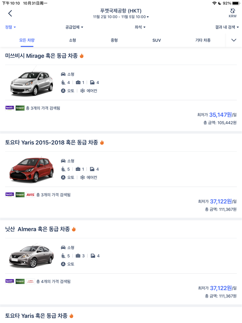Open the 공급업체 supplier filter dropdown
Screen dimensions: 242x323
click(x=74, y=27)
